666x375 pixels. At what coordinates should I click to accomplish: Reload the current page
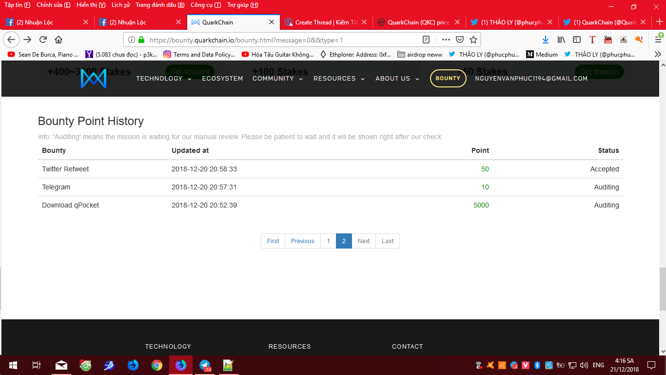(x=43, y=40)
